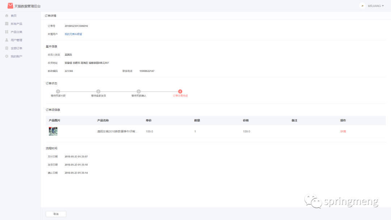Viewport: 391px width, 220px height.
Task: Click the person icon beside 用户管理
Action: pos(7,40)
